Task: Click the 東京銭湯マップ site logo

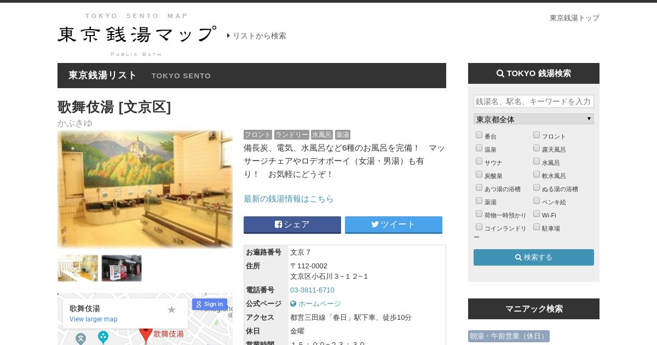Action: pyautogui.click(x=137, y=34)
